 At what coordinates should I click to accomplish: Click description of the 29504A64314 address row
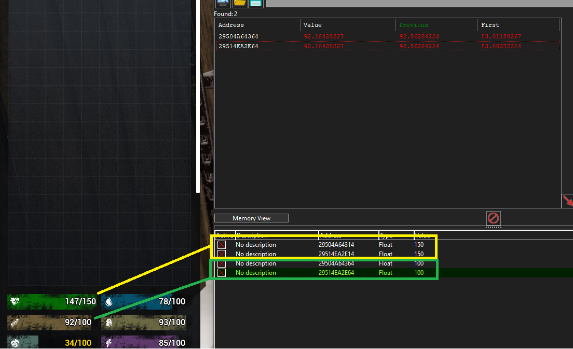pyautogui.click(x=256, y=245)
